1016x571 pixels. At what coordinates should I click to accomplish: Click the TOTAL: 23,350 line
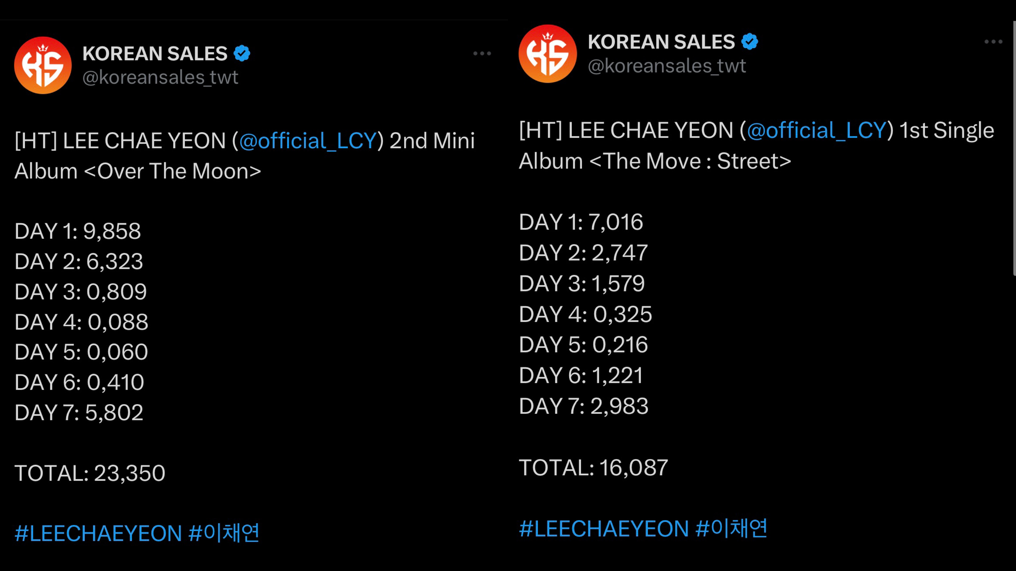(x=90, y=473)
